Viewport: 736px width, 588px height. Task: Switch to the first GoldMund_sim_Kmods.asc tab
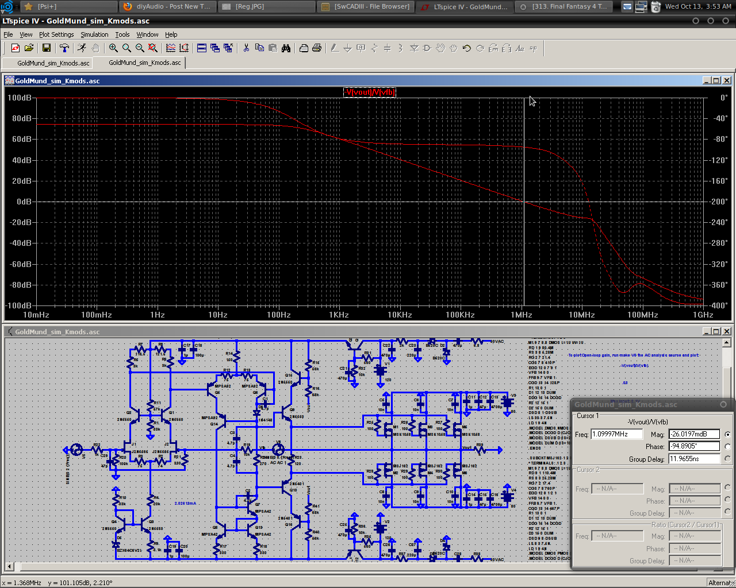pos(48,63)
